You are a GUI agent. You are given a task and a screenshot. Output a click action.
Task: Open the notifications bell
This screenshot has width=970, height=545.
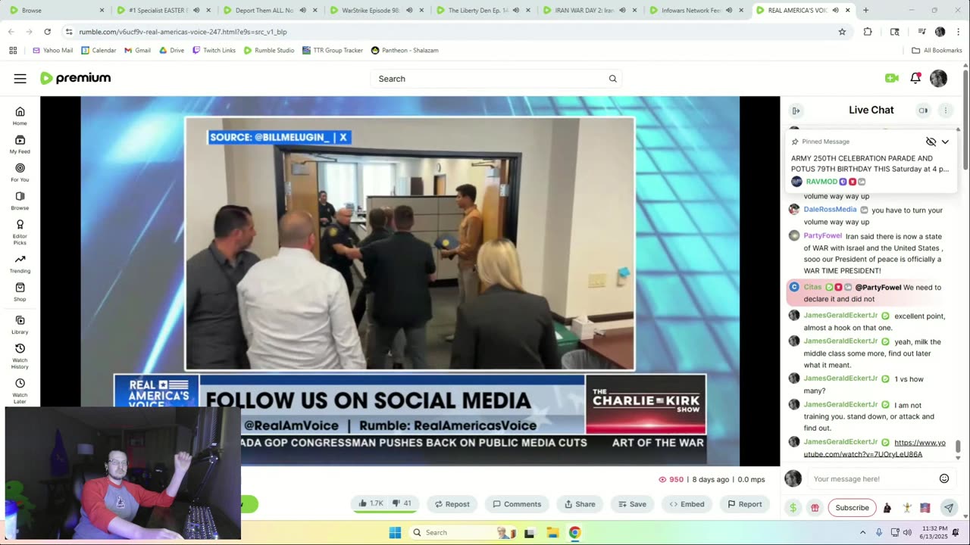click(915, 78)
